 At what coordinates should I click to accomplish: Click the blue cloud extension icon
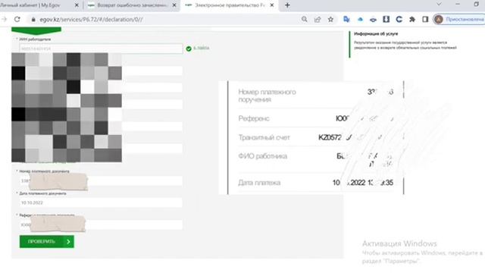coord(360,19)
